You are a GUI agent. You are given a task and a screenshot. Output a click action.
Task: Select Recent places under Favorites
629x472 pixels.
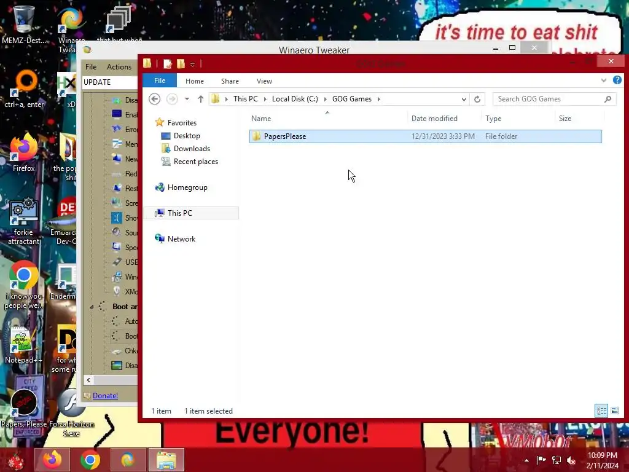coord(189,162)
